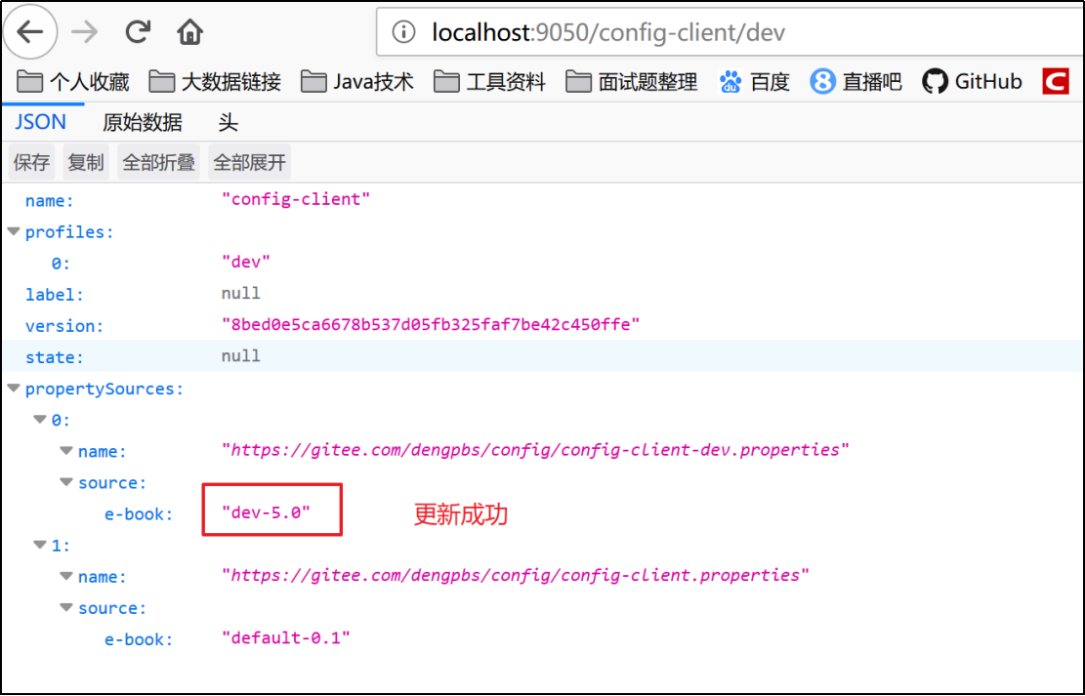Click the site info icon in address bar
This screenshot has height=696, width=1085.
(403, 32)
